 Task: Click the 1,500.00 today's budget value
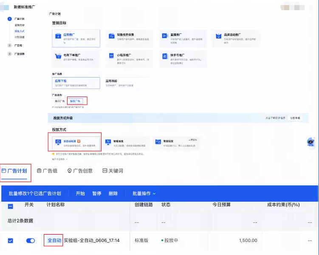point(248,241)
